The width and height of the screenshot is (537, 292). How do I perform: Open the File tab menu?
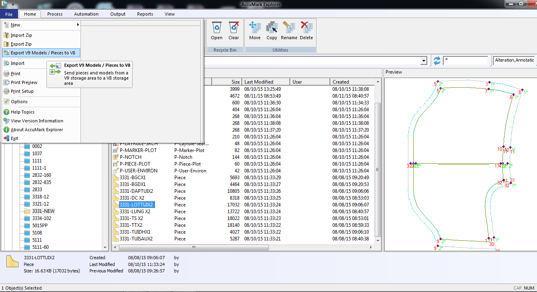coord(9,14)
